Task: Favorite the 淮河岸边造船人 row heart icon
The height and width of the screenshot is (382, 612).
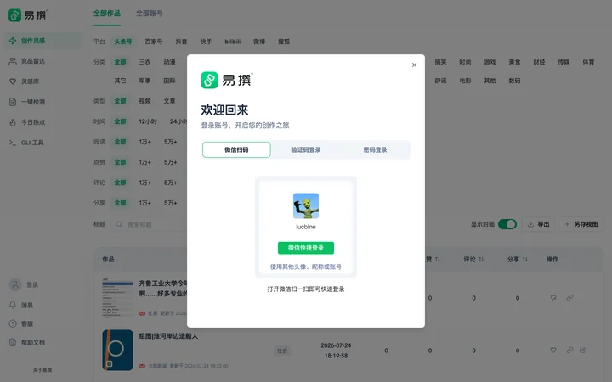Action: coord(553,350)
